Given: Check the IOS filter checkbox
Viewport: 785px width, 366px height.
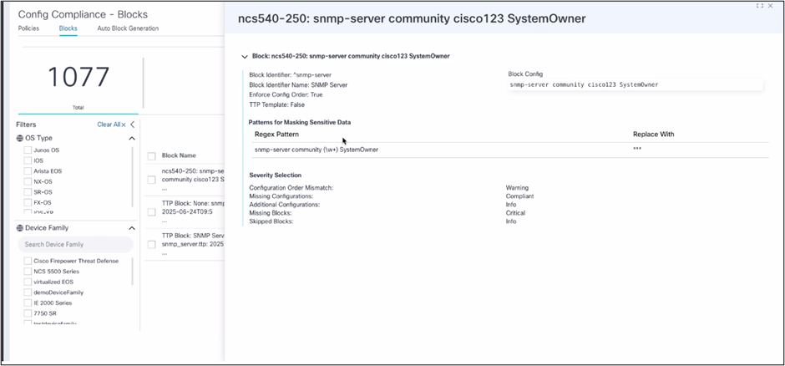Looking at the screenshot, I should pos(28,160).
